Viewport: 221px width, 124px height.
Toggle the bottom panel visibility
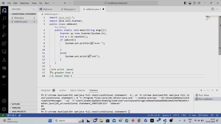[190, 3]
